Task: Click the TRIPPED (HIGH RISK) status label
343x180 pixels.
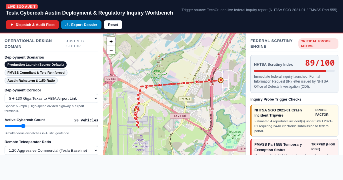Action: click(x=323, y=147)
